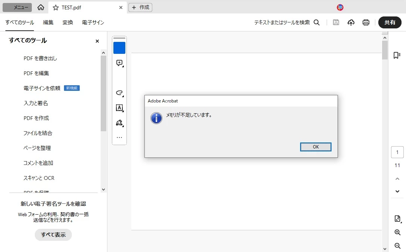The height and width of the screenshot is (252, 406).
Task: Go to the home screen icon
Action: point(41,7)
